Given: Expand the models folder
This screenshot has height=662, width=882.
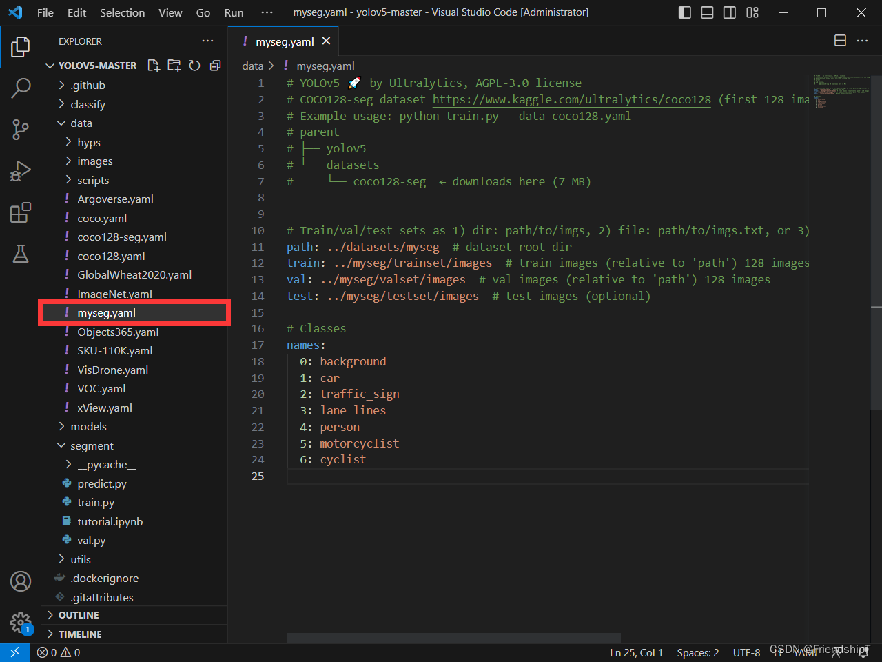Looking at the screenshot, I should click(134, 426).
